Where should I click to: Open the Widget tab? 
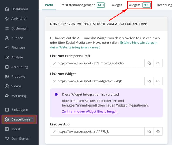point(117,5)
